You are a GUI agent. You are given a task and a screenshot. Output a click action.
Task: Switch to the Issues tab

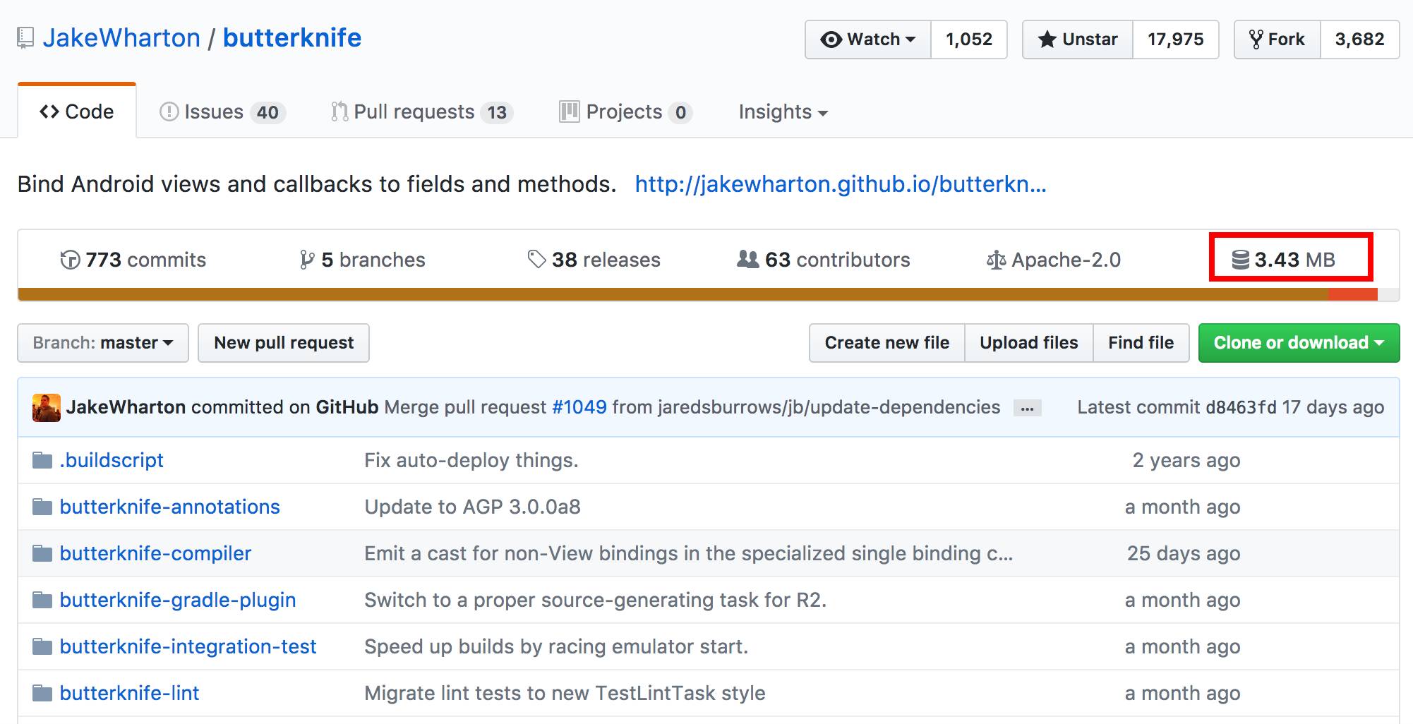point(222,112)
